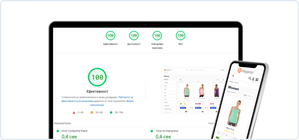This screenshot has height=140, width=299.
Task: Expand Color filter in laptop page preview
Action: [x=171, y=99]
